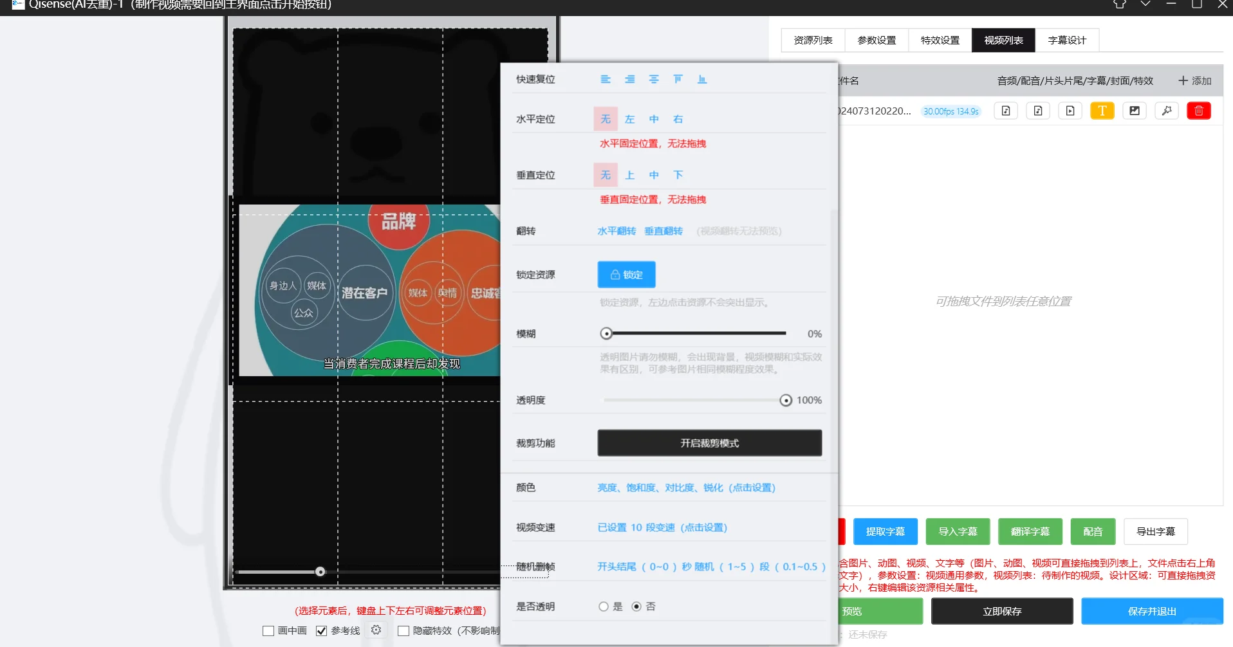Image resolution: width=1233 pixels, height=647 pixels.
Task: Set horizontal positioning to 无
Action: click(606, 119)
